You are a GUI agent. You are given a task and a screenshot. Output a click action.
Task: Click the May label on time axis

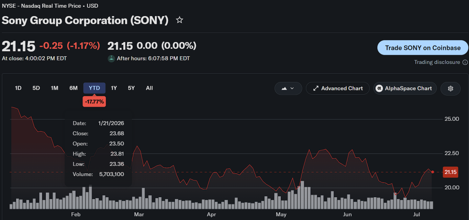pos(281,215)
